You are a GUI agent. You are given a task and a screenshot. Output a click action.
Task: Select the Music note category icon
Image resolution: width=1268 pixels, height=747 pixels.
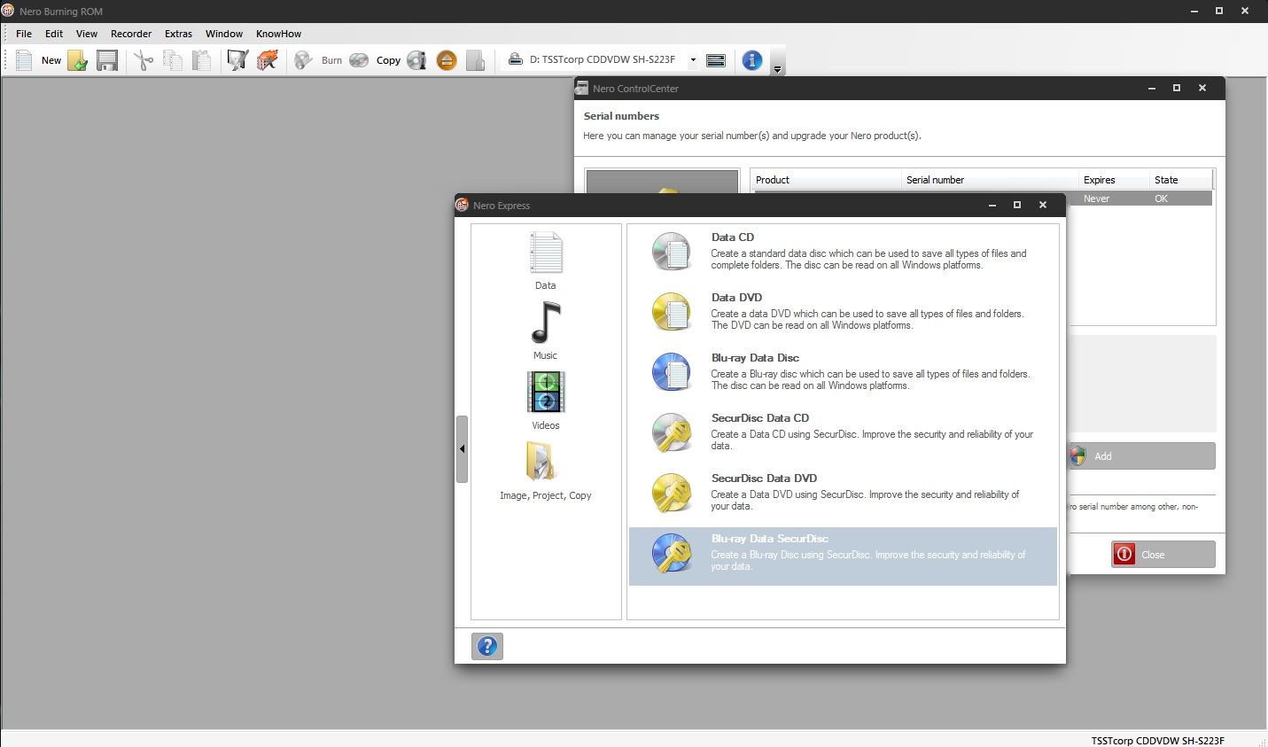[546, 323]
